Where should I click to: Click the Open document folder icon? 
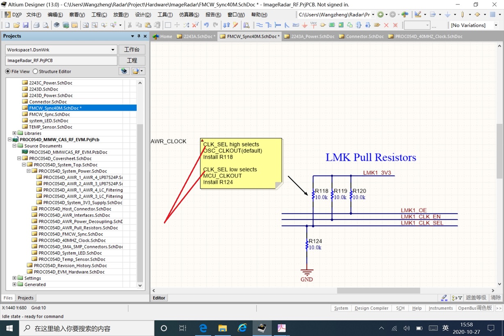[x=16, y=25]
